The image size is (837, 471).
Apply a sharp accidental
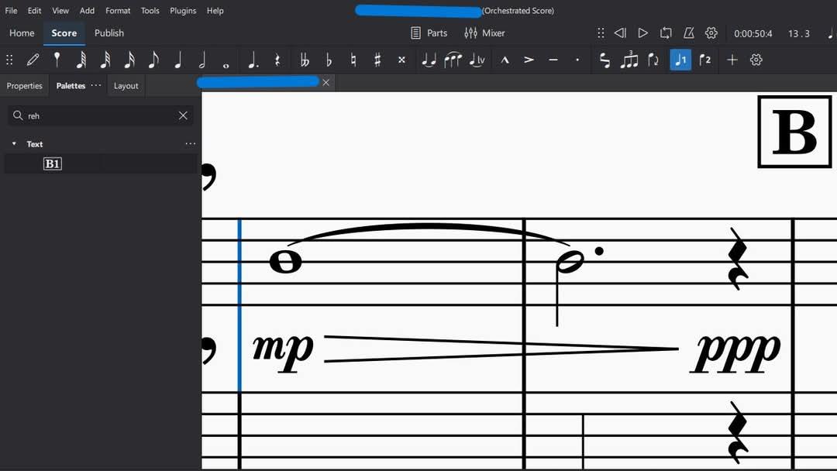(x=377, y=60)
